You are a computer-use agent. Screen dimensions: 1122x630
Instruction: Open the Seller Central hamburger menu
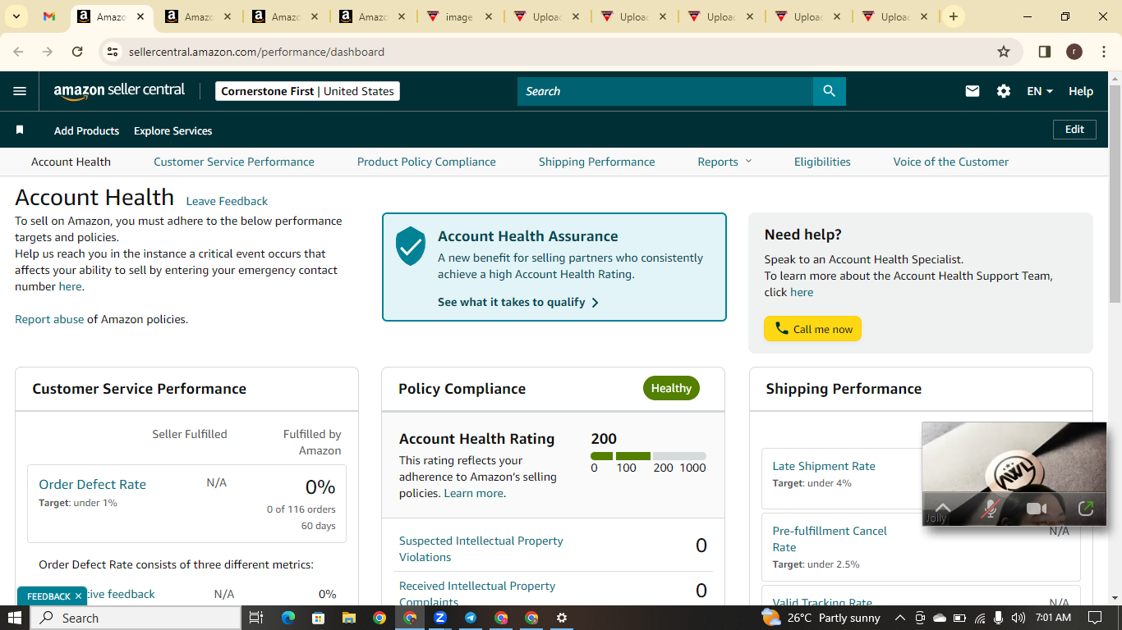click(x=20, y=91)
